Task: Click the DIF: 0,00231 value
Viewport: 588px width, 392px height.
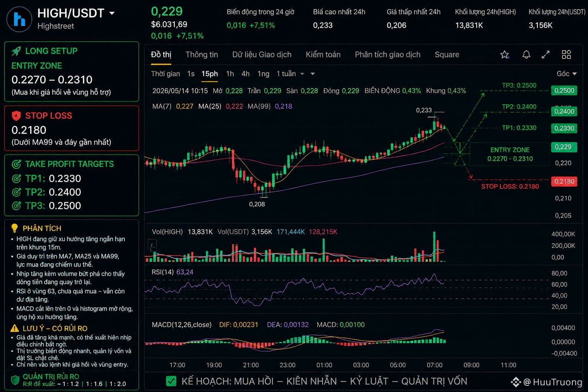Action: pos(238,325)
